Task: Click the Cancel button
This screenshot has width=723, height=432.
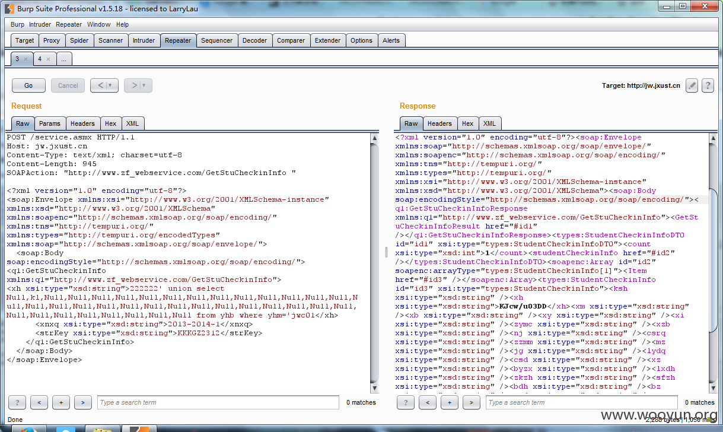Action: pyautogui.click(x=68, y=85)
